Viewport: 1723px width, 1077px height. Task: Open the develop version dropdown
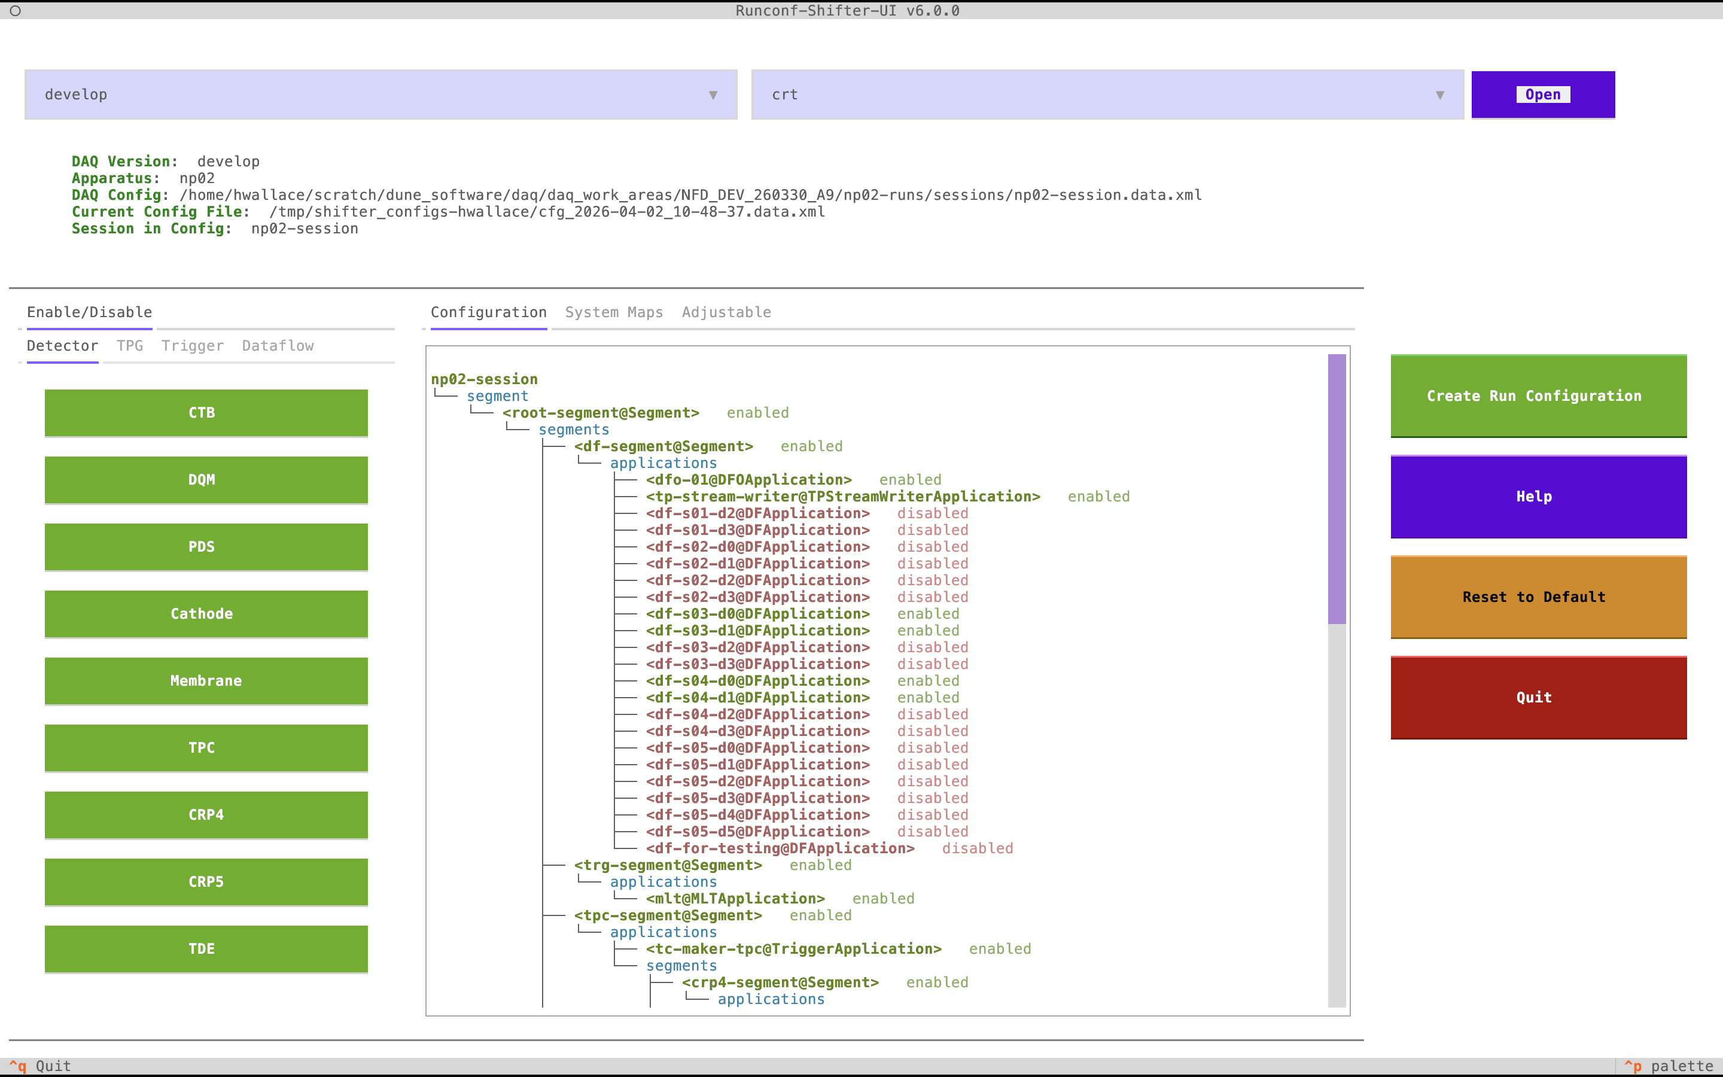click(x=381, y=95)
